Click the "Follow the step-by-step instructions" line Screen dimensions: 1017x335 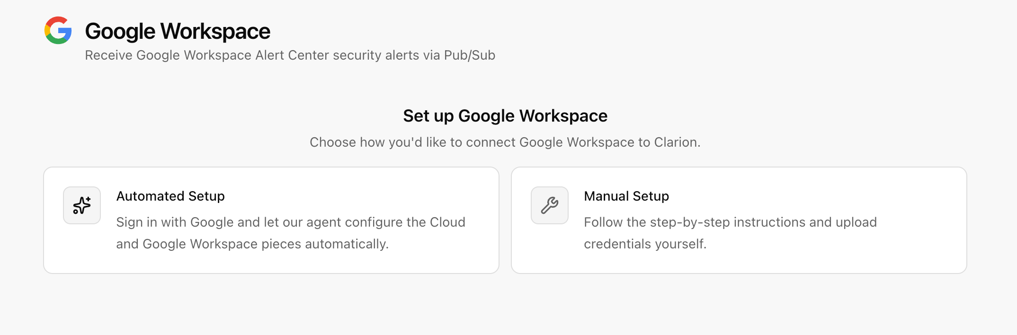[x=731, y=222]
